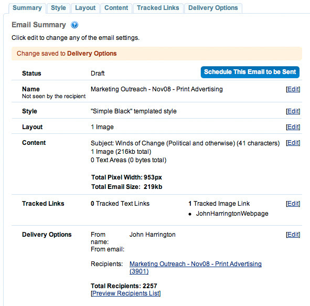Click the JohnHarringtonWebpage tracked link item
Image resolution: width=310 pixels, height=306 pixels.
[232, 214]
